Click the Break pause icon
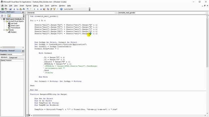The height and width of the screenshot is (117, 209). [x=38, y=9]
